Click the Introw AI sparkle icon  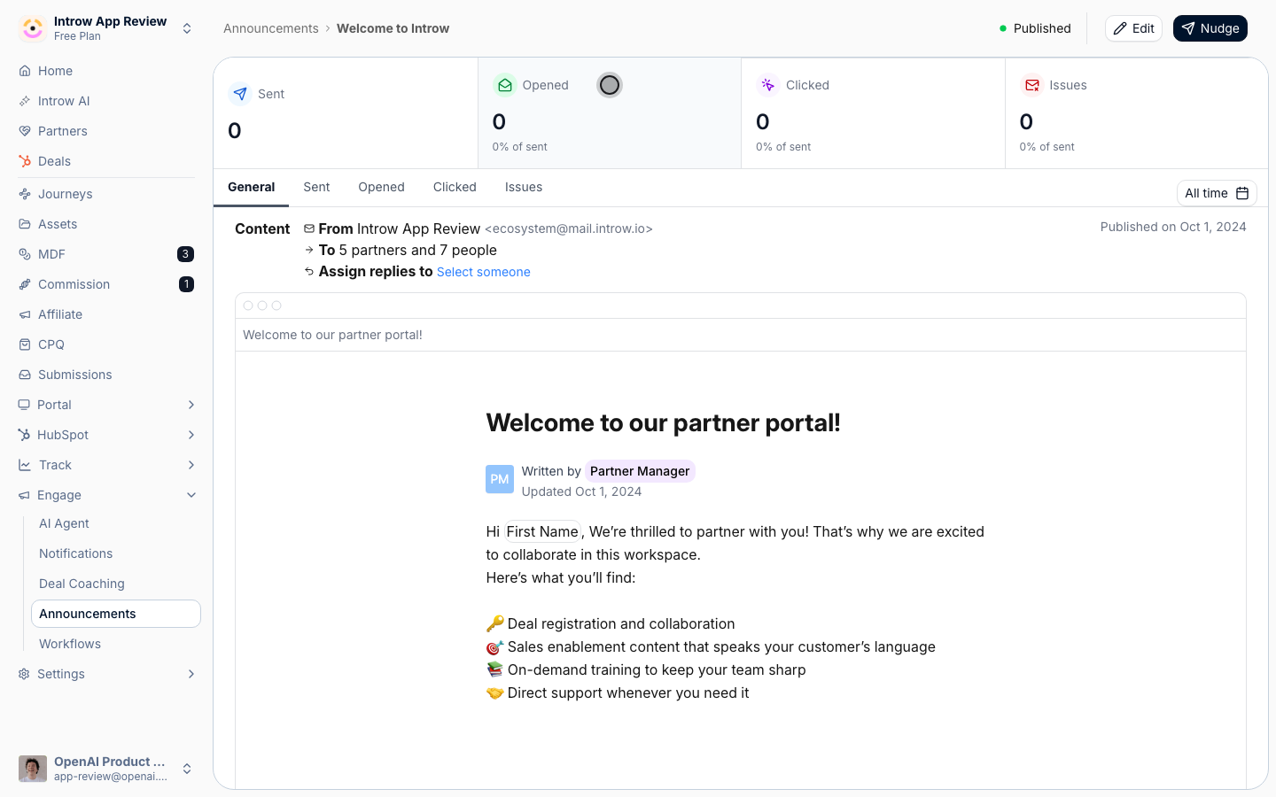pyautogui.click(x=25, y=101)
